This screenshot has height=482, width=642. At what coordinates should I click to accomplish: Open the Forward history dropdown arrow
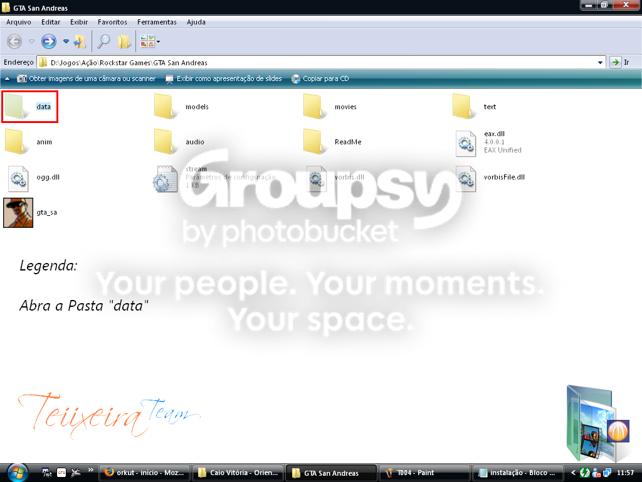(66, 41)
